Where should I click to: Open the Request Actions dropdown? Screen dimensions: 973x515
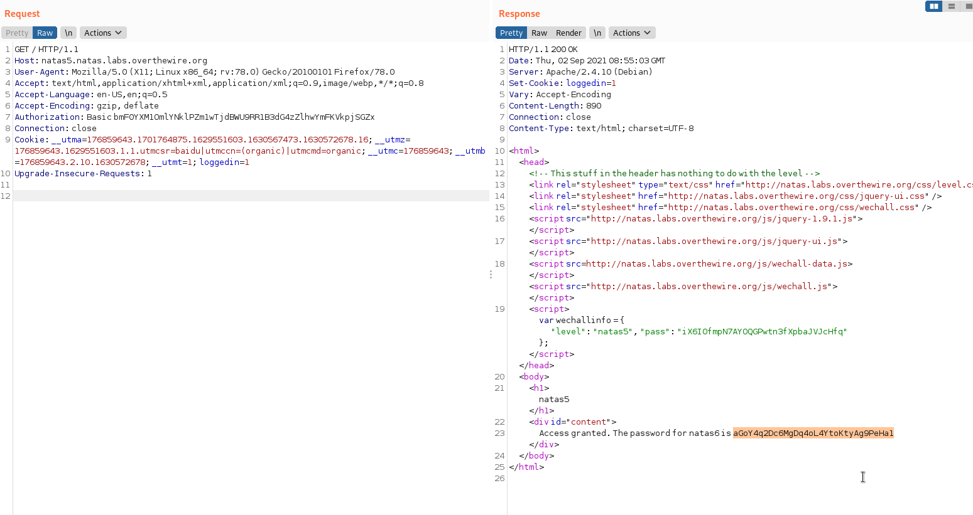(x=103, y=33)
